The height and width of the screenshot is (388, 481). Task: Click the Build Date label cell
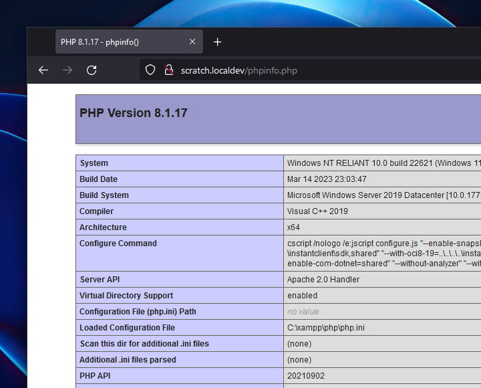[180, 179]
